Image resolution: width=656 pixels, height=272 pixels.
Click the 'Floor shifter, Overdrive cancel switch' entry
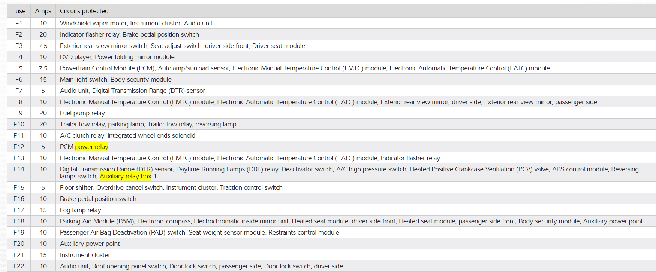point(111,187)
